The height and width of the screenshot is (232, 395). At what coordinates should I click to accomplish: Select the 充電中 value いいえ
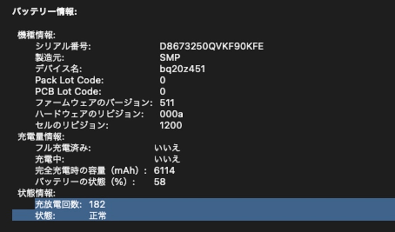point(167,159)
